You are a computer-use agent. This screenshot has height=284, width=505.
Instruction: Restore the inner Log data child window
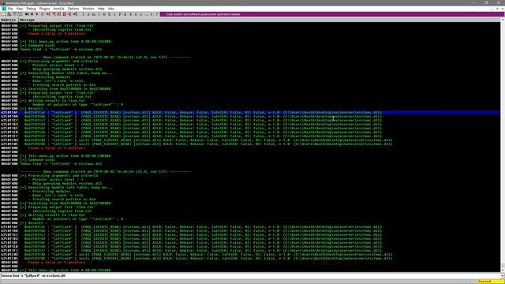coord(497,9)
